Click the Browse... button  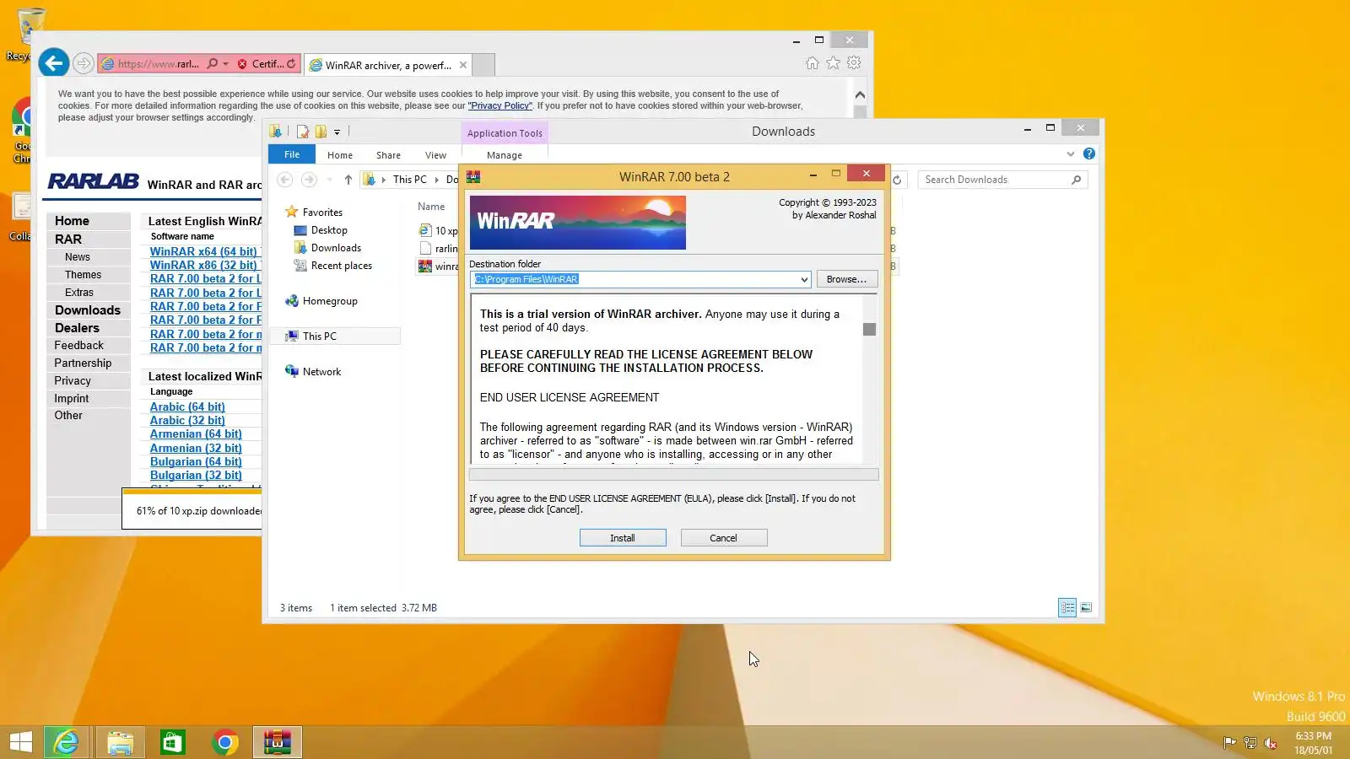click(x=846, y=279)
